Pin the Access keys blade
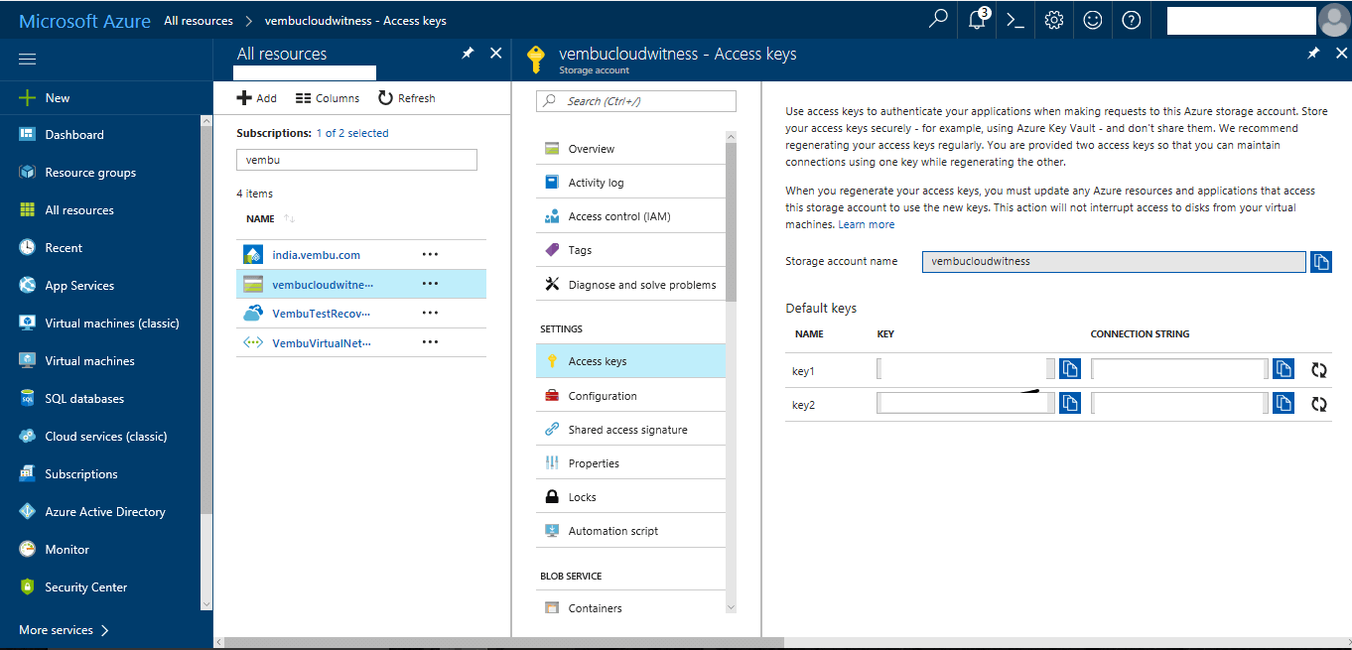Viewport: 1352px width, 650px height. tap(1313, 54)
